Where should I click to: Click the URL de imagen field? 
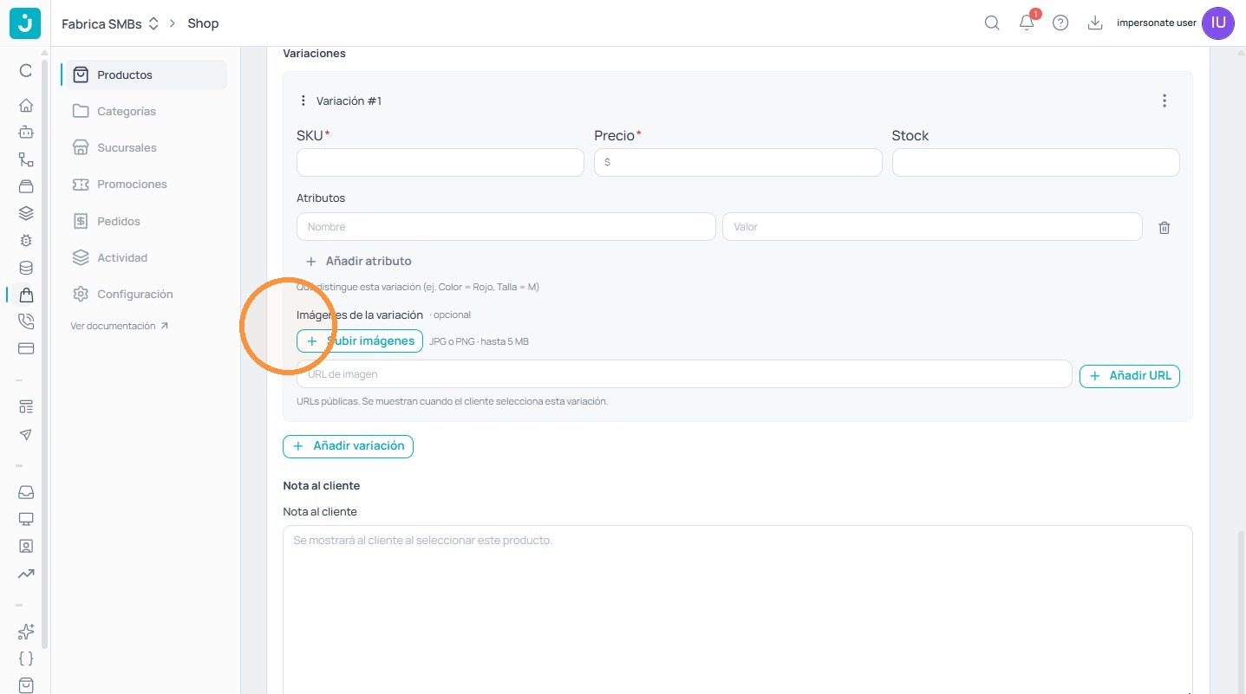684,374
